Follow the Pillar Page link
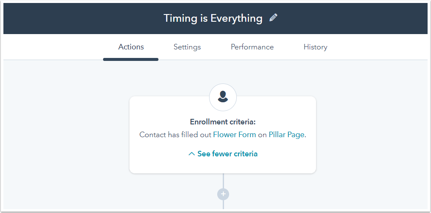Image resolution: width=431 pixels, height=213 pixels. (x=286, y=135)
